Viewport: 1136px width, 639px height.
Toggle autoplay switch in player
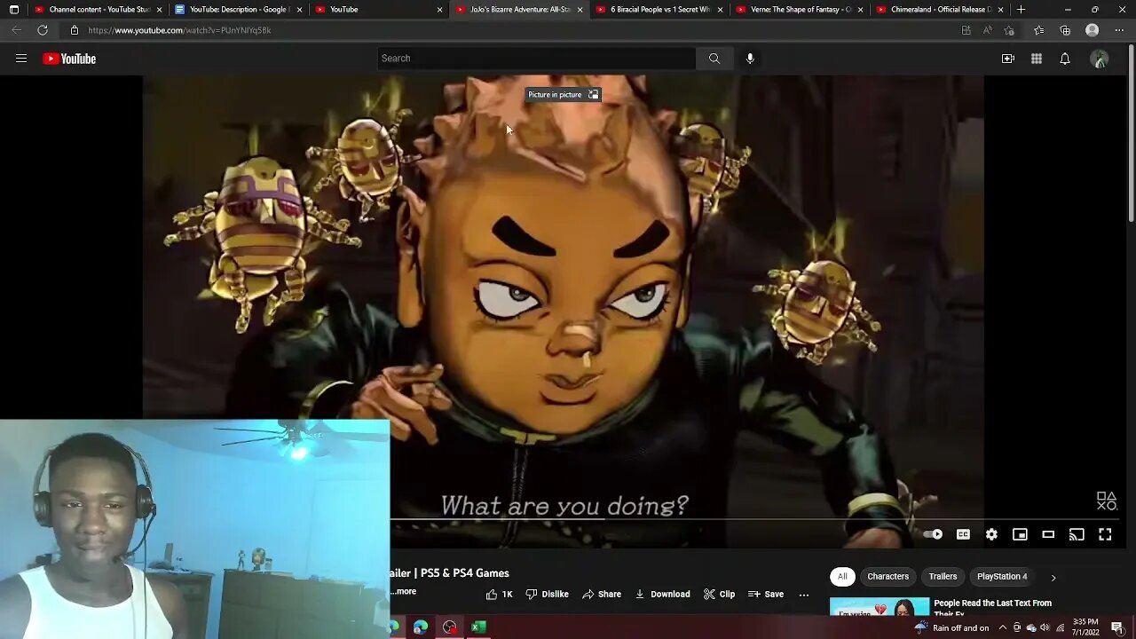933,534
